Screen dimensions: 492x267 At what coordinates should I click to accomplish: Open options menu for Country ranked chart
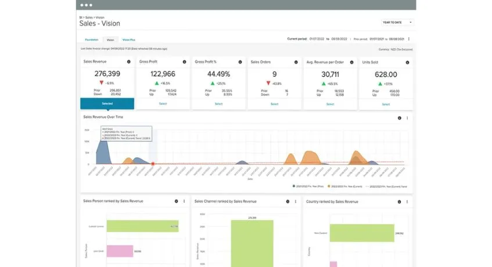pyautogui.click(x=407, y=202)
